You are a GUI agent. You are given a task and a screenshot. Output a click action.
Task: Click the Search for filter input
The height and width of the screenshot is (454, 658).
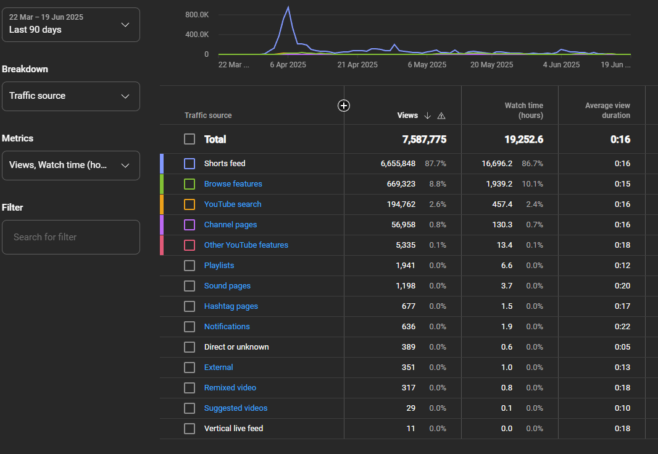71,237
